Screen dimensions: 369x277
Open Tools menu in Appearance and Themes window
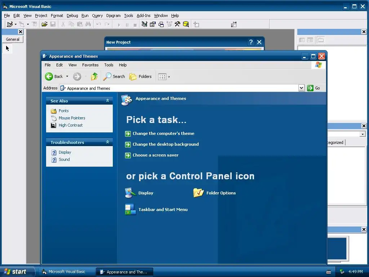point(109,65)
